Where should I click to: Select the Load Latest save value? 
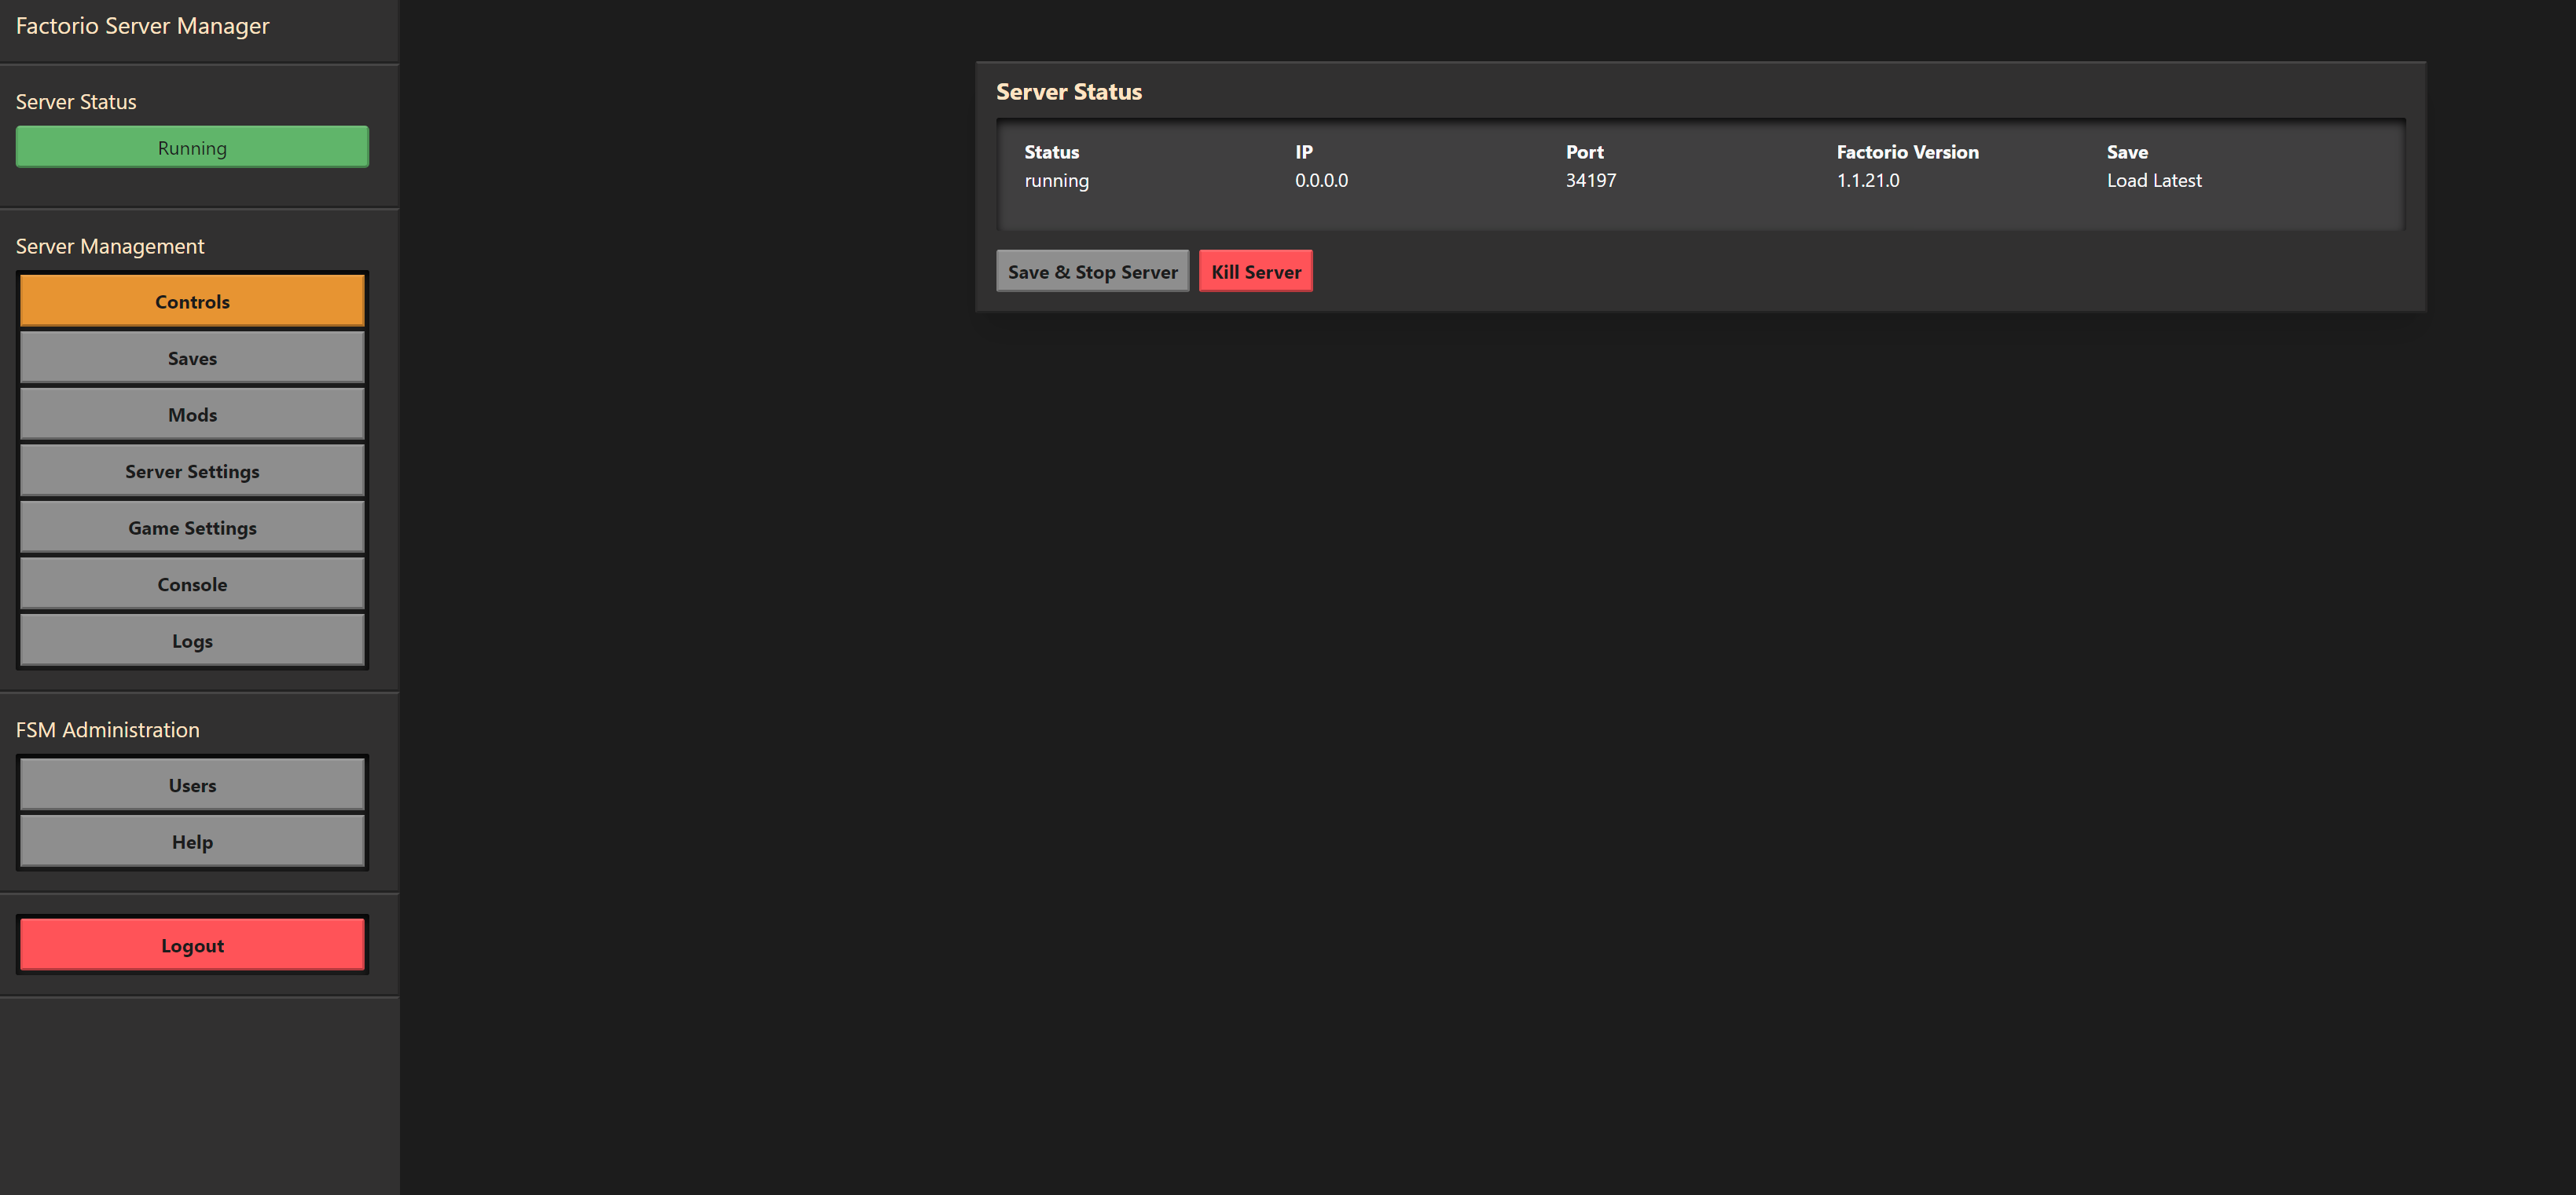(x=2153, y=181)
